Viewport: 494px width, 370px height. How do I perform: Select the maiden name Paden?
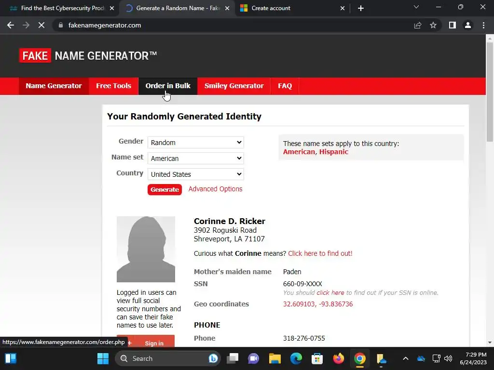(x=292, y=272)
